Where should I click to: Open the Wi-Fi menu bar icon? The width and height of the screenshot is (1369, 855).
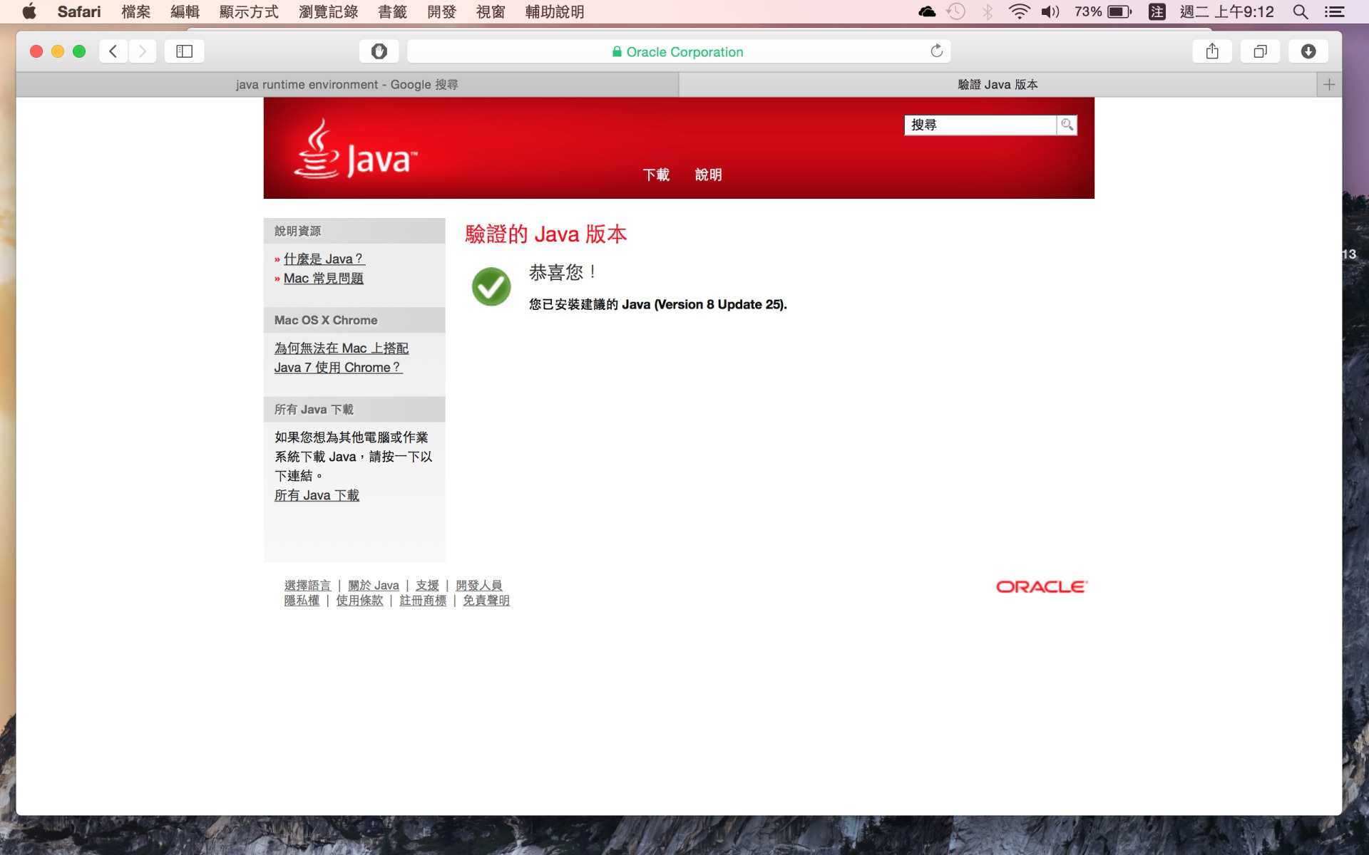1020,11
